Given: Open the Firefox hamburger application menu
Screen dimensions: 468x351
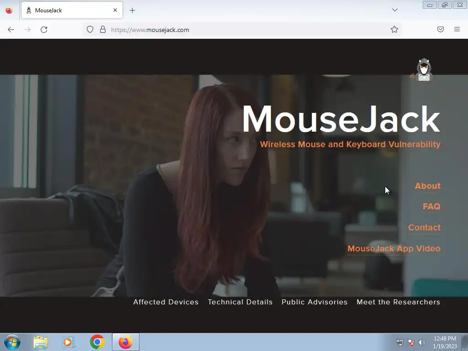Looking at the screenshot, I should point(457,29).
